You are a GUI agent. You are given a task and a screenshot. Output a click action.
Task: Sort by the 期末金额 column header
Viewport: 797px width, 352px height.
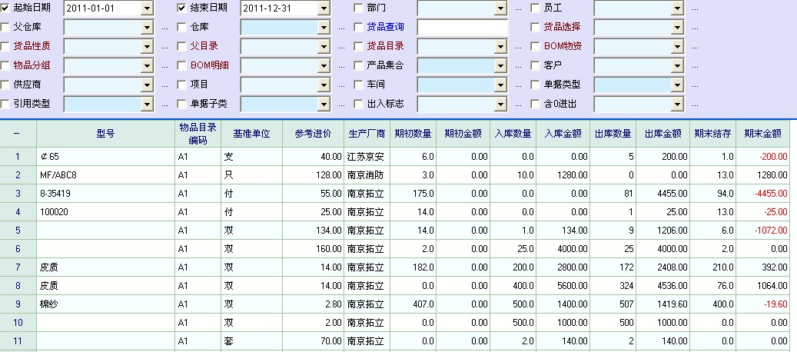coord(762,133)
